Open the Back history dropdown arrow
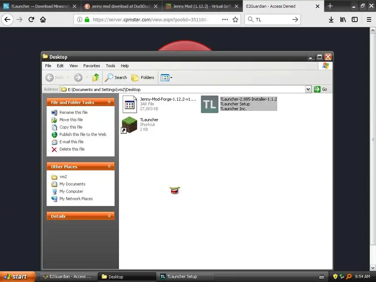 [x=68, y=77]
